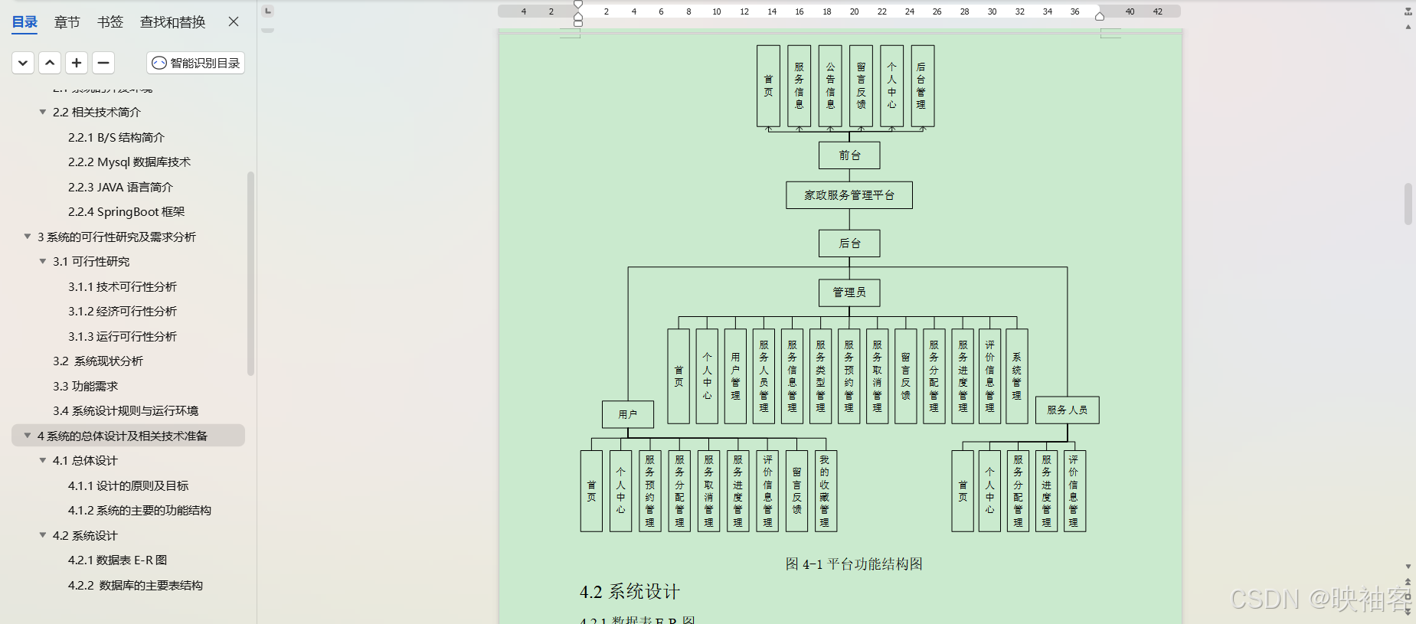Click the navigation pane vertical scrollbar
This screenshot has width=1416, height=624.
tap(250, 274)
